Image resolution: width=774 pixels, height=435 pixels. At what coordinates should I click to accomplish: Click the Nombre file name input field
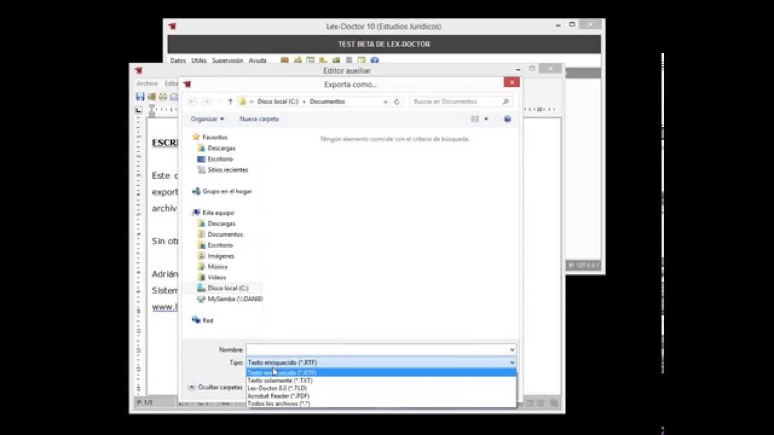[377, 350]
